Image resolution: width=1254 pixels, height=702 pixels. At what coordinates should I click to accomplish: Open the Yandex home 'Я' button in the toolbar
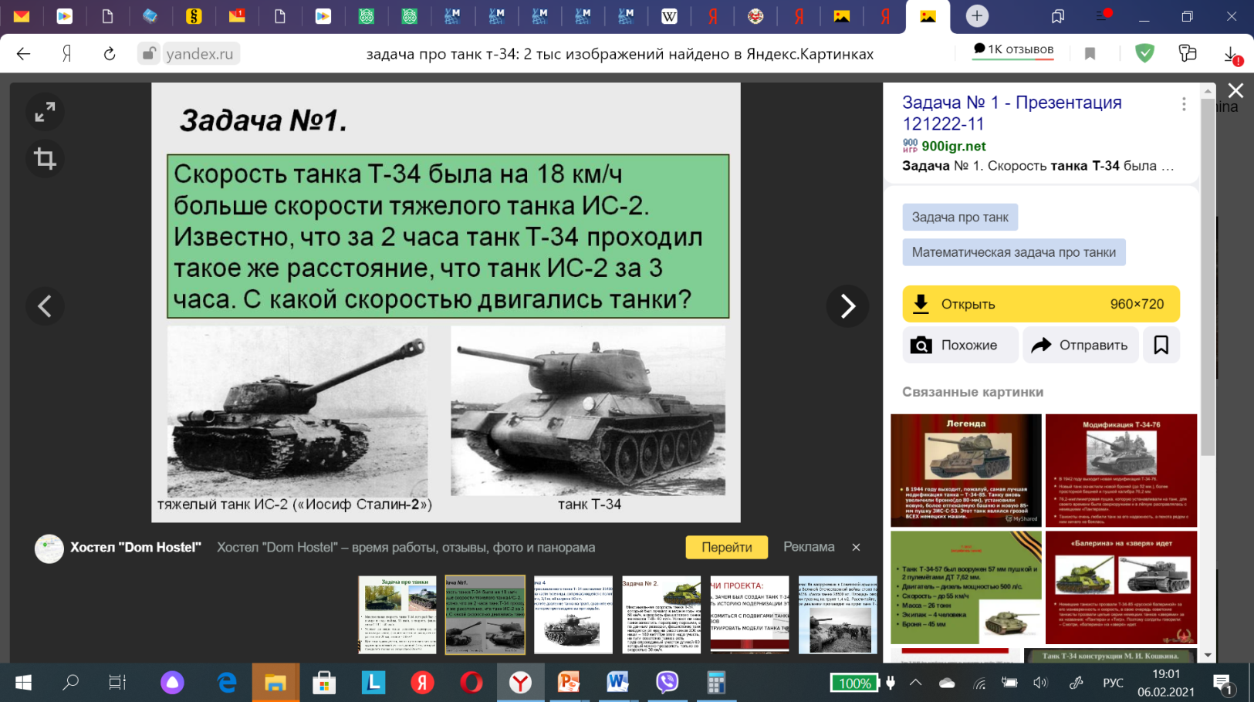(67, 53)
